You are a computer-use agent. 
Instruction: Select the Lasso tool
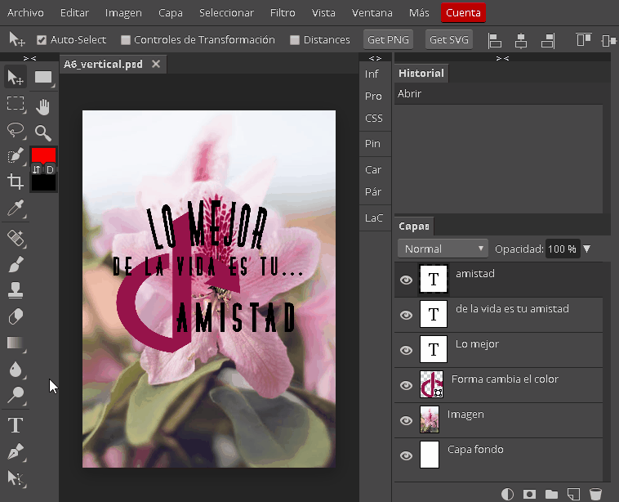tap(15, 130)
